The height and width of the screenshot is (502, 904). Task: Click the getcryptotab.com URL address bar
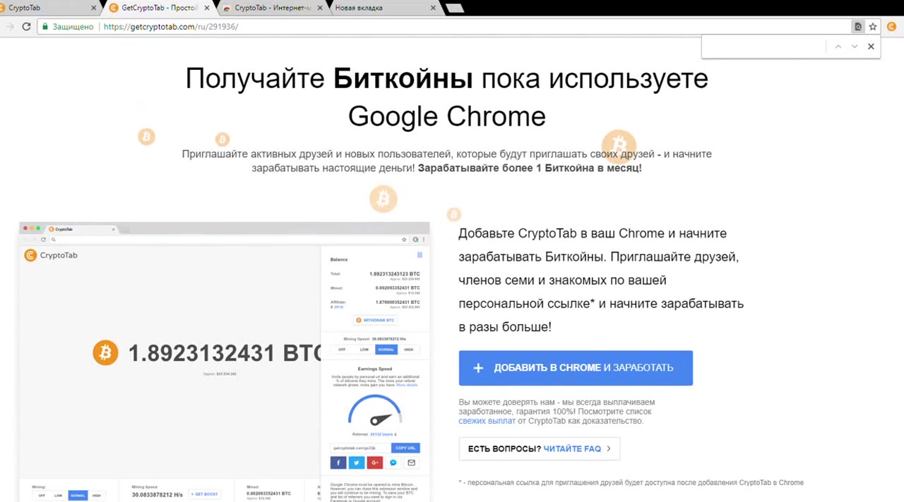click(424, 27)
